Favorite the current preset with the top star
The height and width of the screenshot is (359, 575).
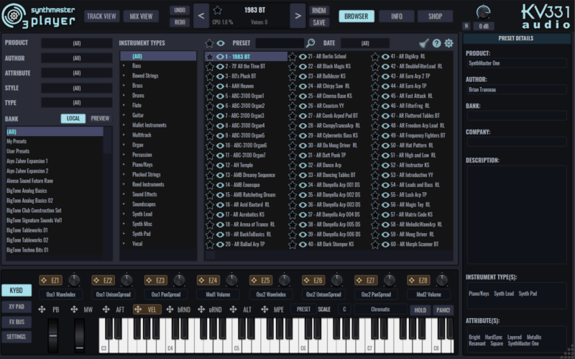point(218,10)
